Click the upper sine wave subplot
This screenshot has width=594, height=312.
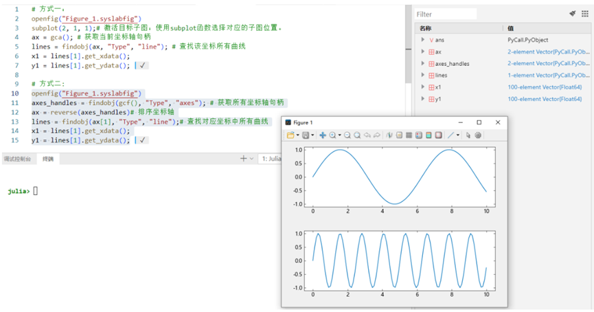400,177
